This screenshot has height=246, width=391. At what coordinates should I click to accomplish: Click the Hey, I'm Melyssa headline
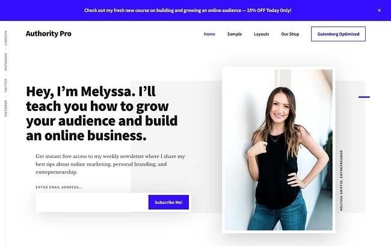(102, 113)
